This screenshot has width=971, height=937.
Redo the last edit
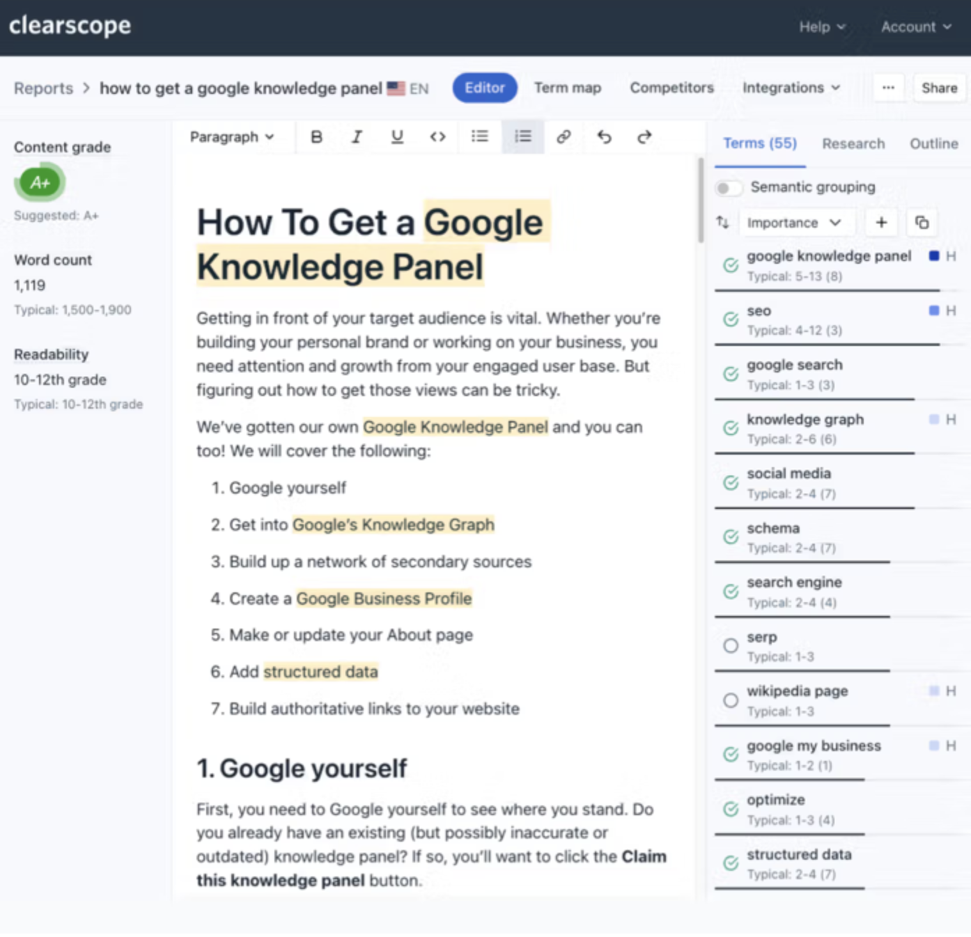[644, 136]
